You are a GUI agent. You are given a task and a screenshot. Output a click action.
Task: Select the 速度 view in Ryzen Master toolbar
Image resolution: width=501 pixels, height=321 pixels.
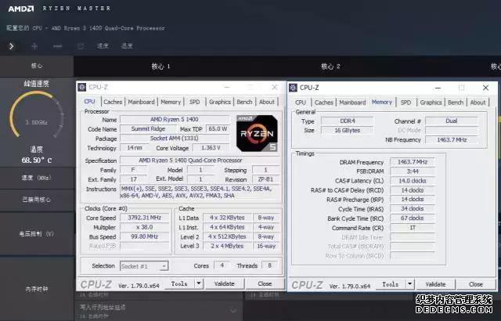(x=103, y=46)
